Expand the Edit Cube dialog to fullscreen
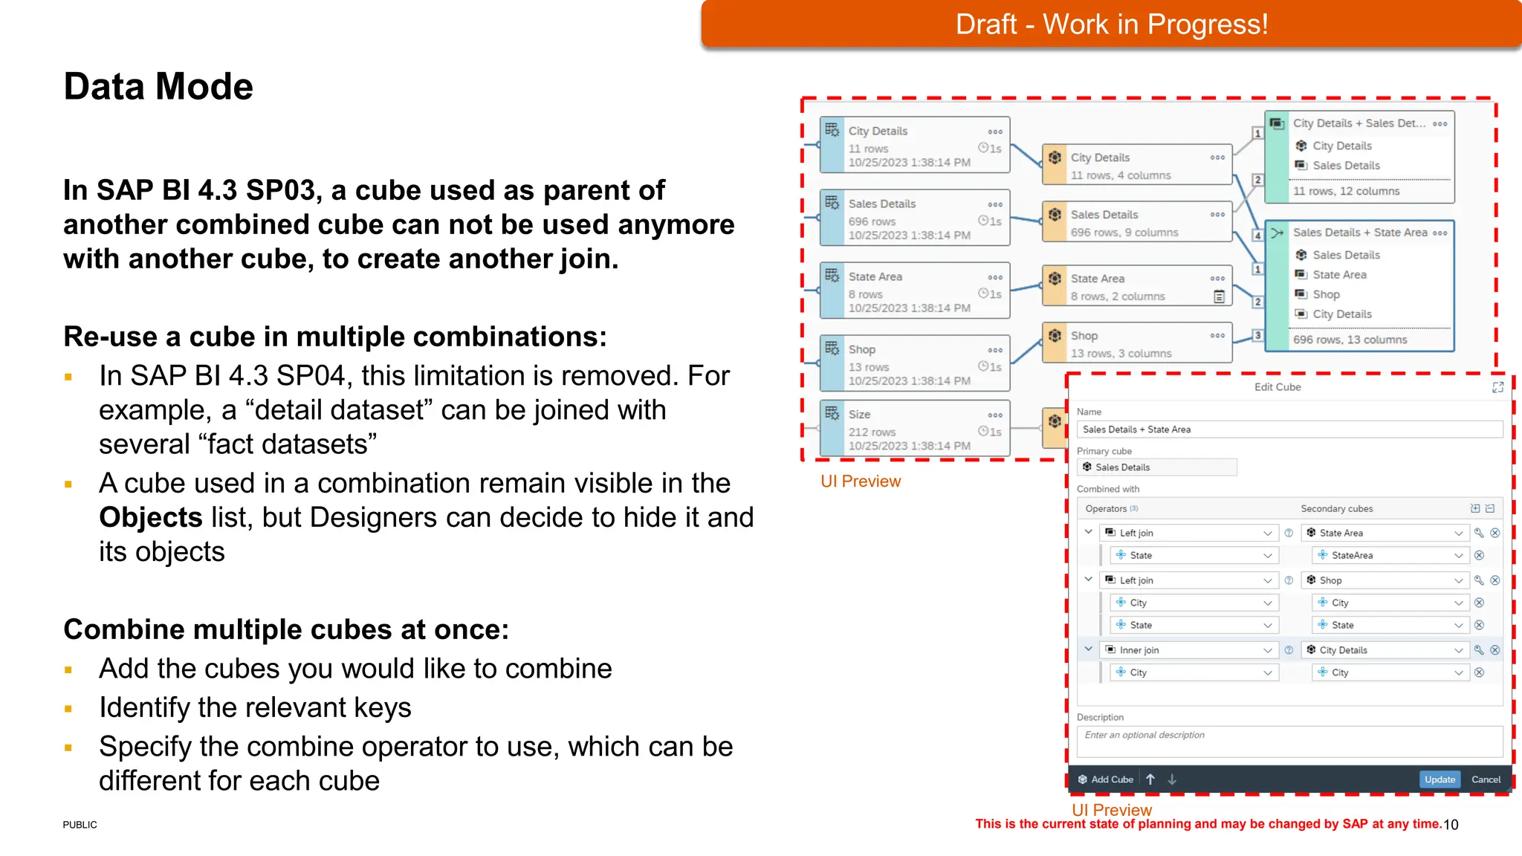The image size is (1522, 856). [x=1497, y=387]
